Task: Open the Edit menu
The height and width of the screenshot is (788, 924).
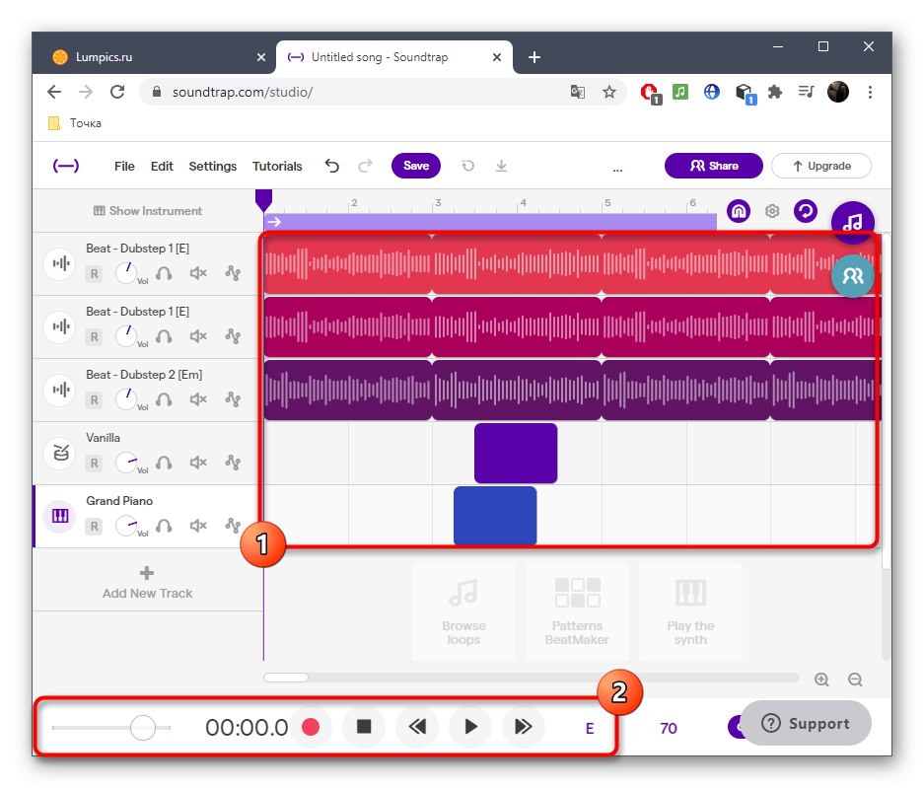Action: tap(162, 167)
